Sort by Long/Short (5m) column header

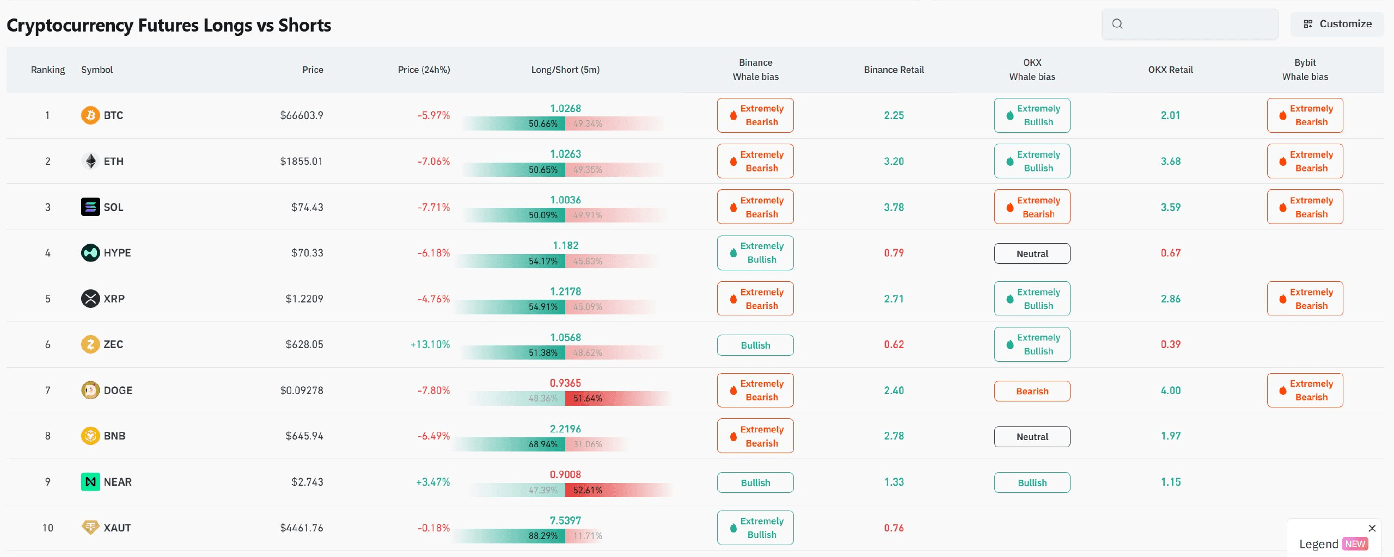tap(565, 70)
